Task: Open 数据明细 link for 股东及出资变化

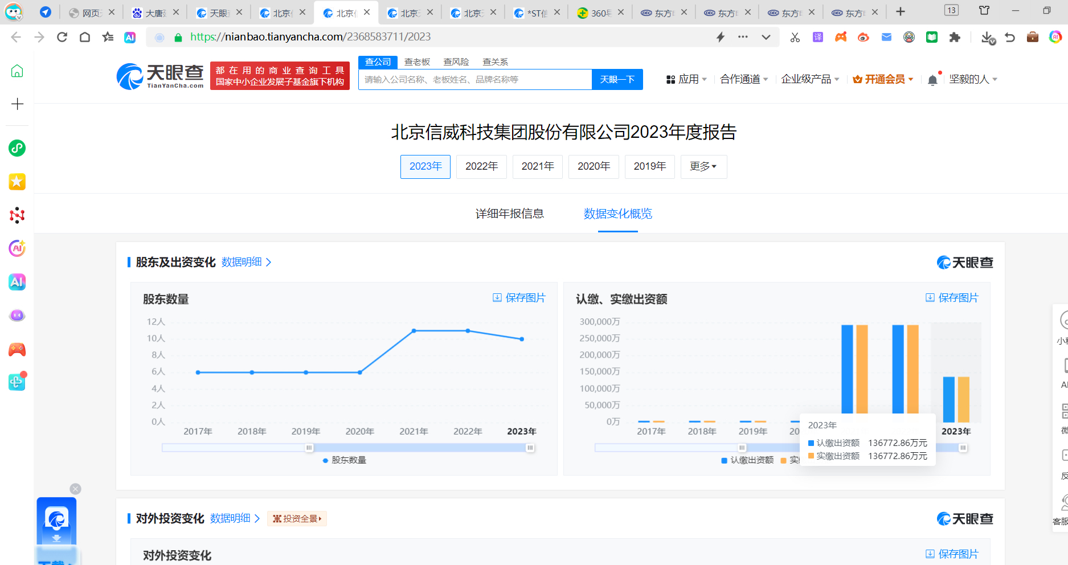Action: pyautogui.click(x=246, y=262)
